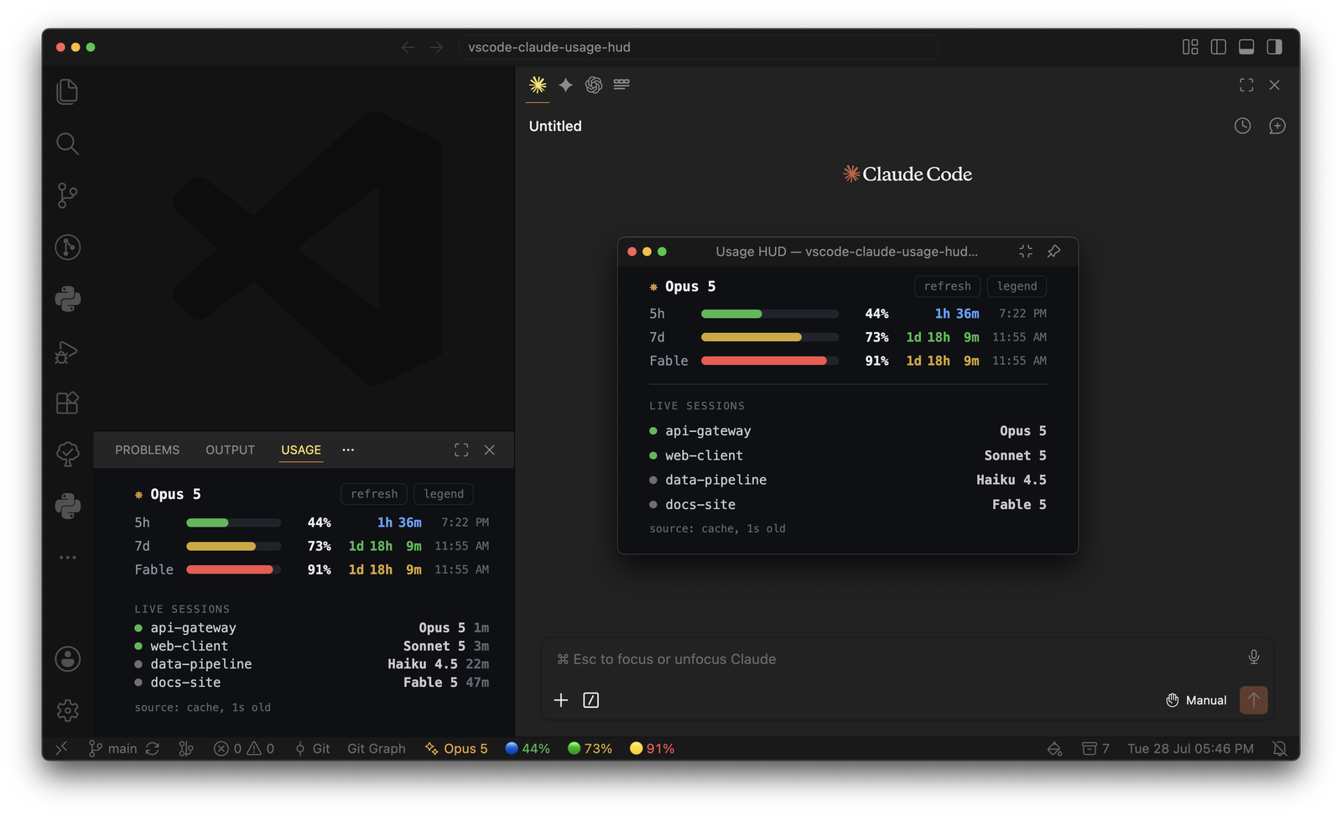Open Git Graph from status bar

tap(376, 748)
